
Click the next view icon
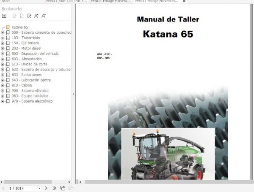tap(71, 188)
